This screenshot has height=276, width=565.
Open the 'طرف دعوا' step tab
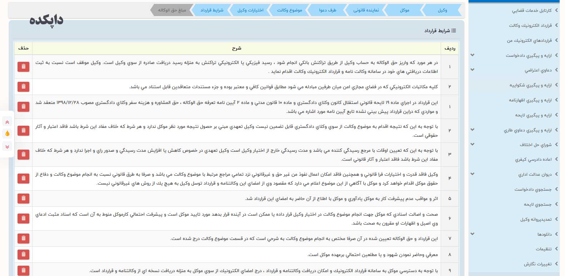(327, 10)
